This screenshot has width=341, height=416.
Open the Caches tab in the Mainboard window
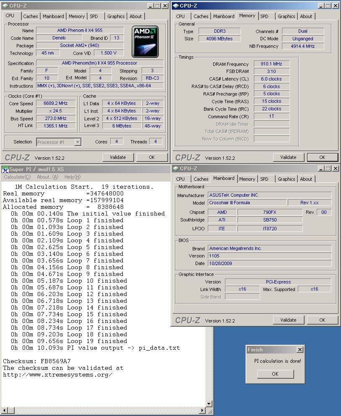(x=201, y=179)
